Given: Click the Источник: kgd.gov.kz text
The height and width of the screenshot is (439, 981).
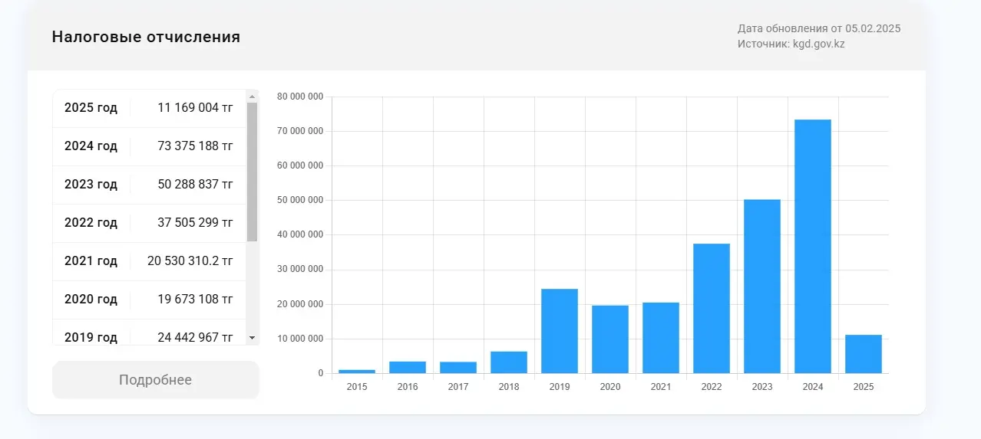Looking at the screenshot, I should pos(791,44).
